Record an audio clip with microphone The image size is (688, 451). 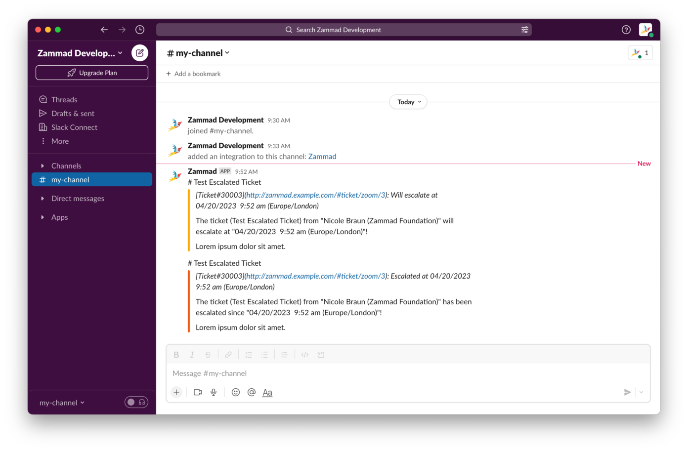click(214, 392)
